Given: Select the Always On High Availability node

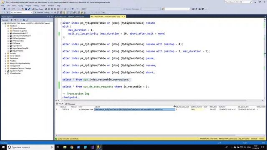Looking at the screenshot, I should coord(20,63).
